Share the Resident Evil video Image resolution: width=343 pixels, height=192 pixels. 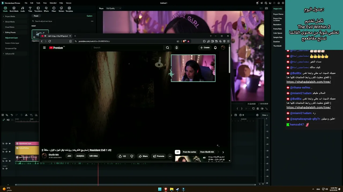click(x=143, y=156)
